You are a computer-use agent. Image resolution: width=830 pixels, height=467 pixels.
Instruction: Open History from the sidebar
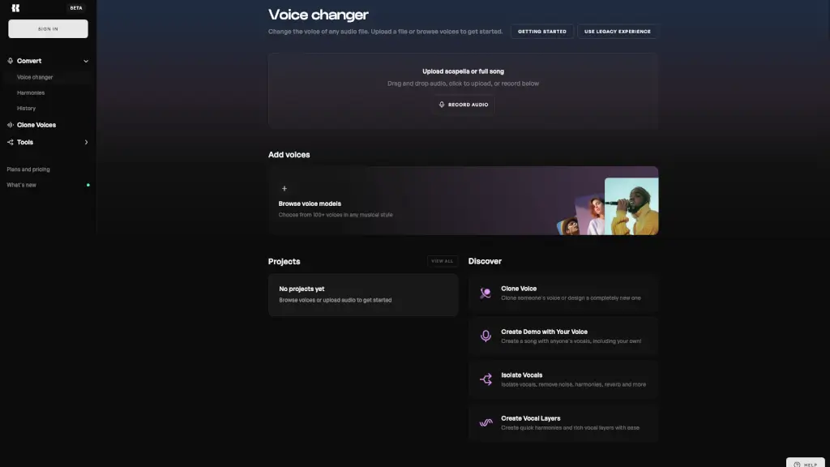pyautogui.click(x=27, y=108)
